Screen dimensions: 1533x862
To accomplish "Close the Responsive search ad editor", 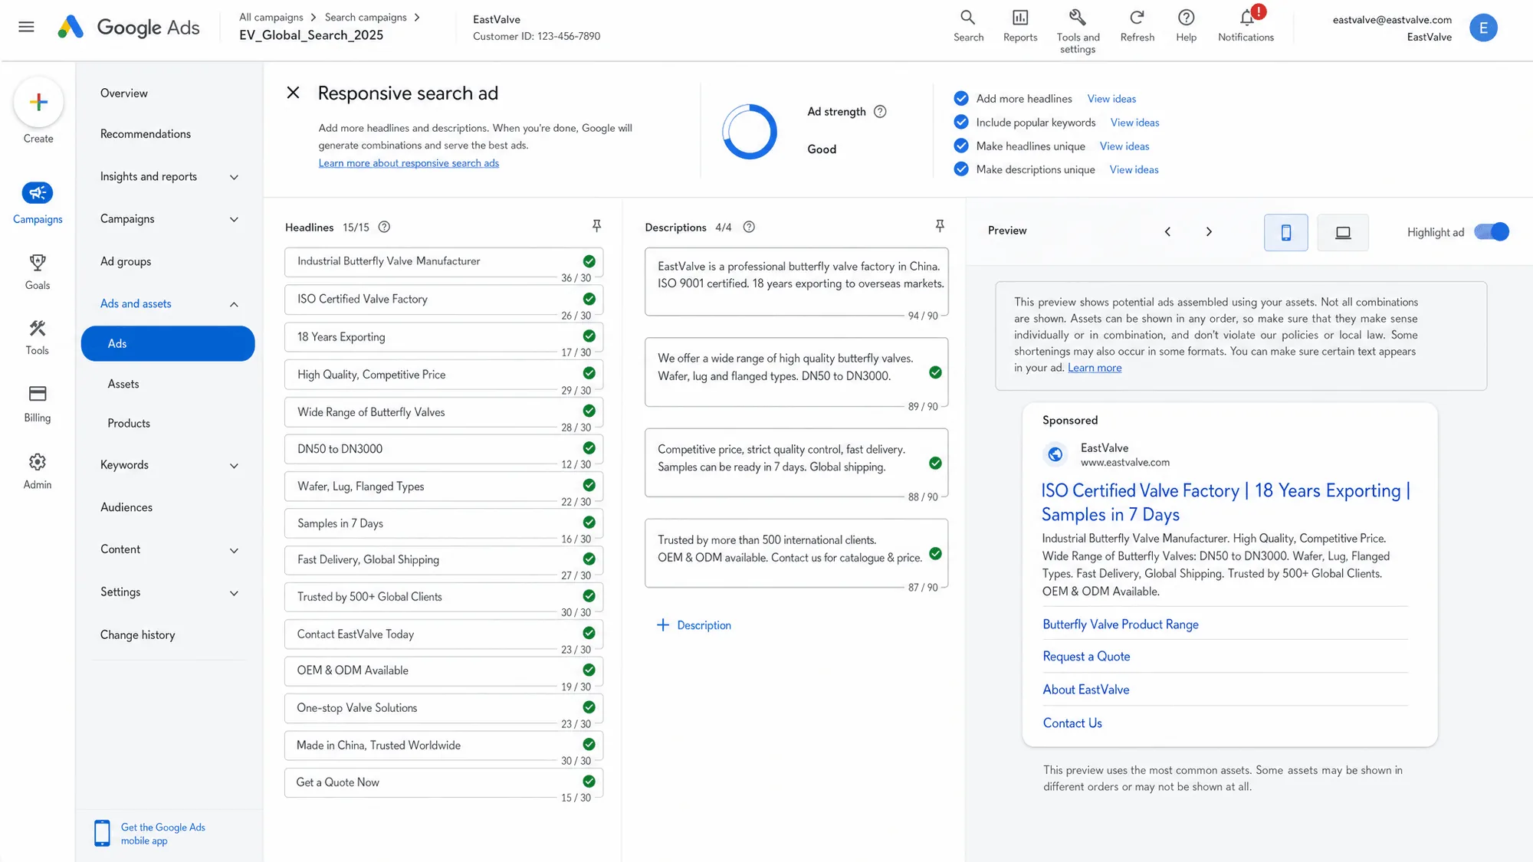I will (293, 93).
